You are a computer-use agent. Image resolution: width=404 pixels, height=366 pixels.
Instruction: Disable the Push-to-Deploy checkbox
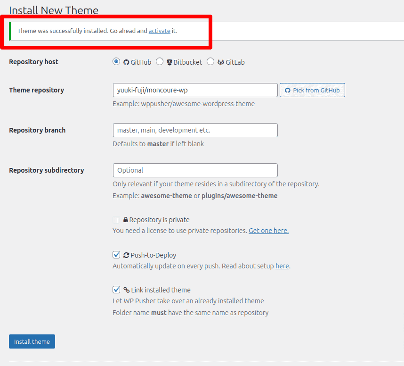(116, 255)
